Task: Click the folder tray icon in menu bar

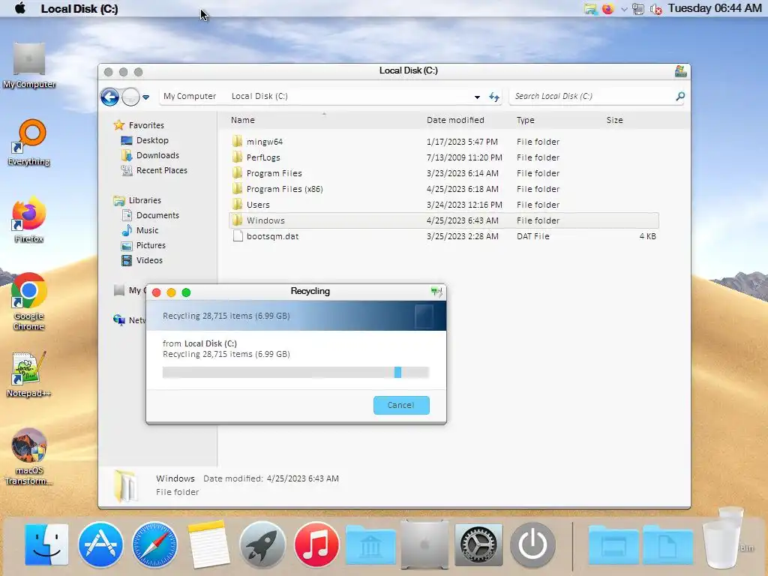Action: [x=591, y=9]
